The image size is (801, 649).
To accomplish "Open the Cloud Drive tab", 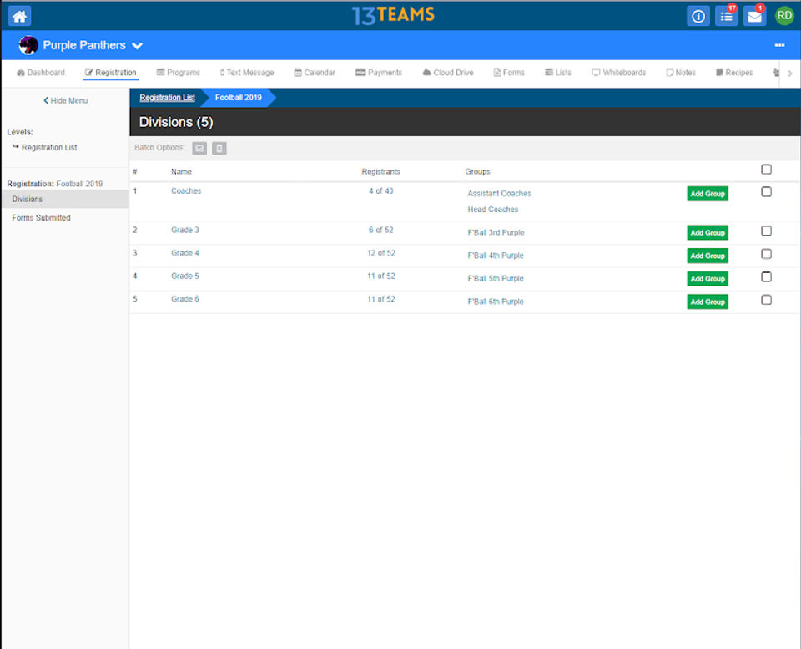I will click(448, 73).
